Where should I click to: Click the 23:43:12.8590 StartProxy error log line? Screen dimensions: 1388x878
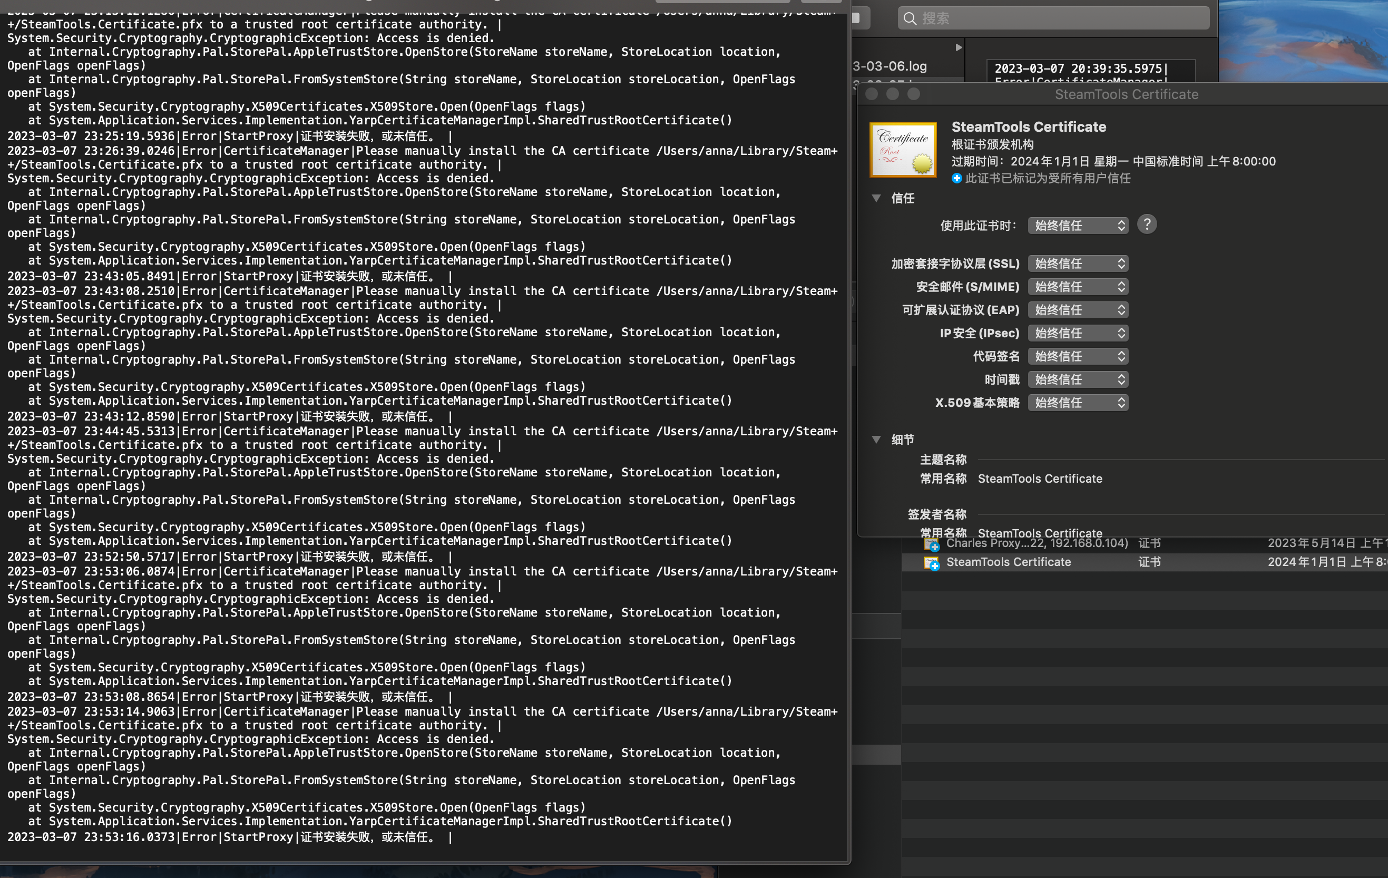(229, 416)
